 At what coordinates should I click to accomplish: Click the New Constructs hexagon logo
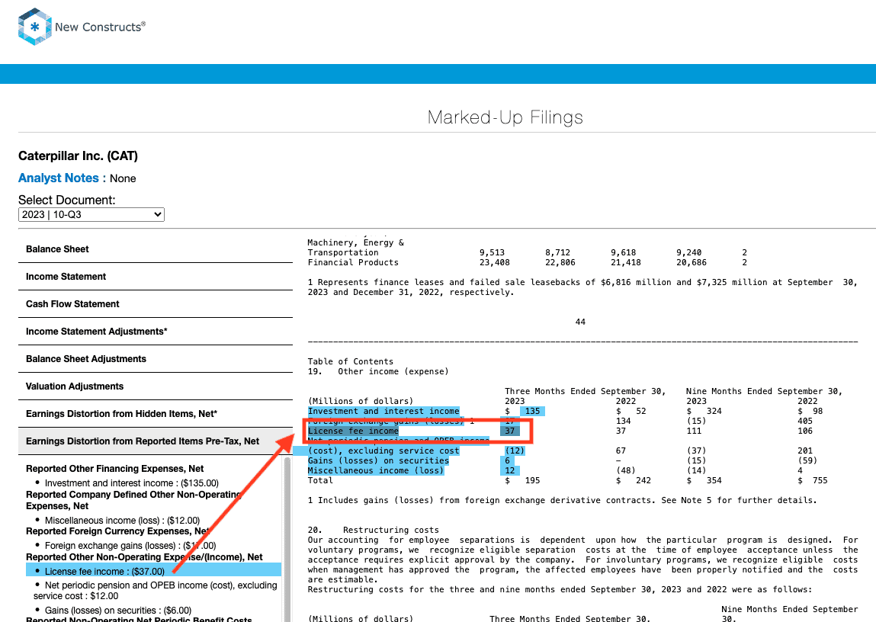pyautogui.click(x=34, y=26)
